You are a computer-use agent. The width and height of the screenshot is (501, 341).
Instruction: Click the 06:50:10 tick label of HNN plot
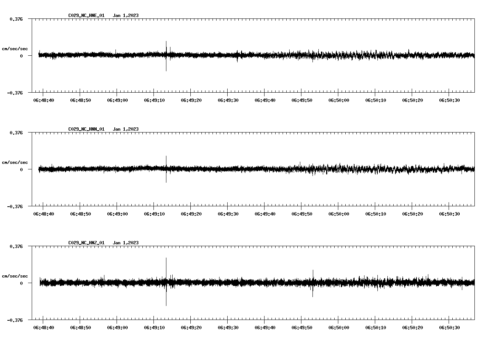(x=375, y=213)
